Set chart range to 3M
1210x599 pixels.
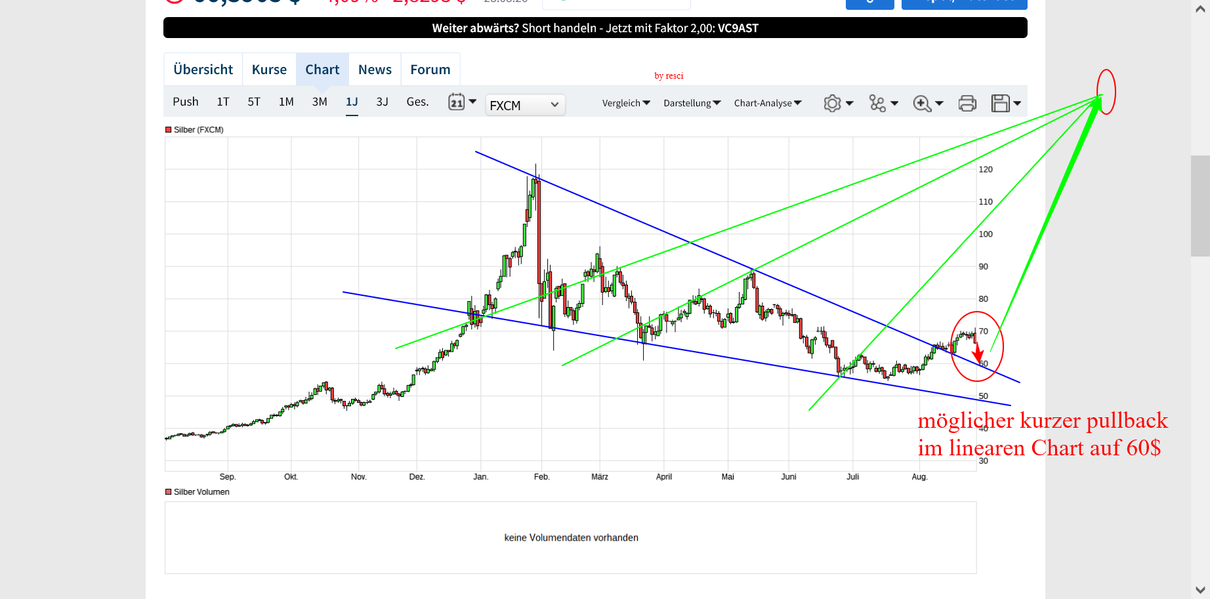320,102
